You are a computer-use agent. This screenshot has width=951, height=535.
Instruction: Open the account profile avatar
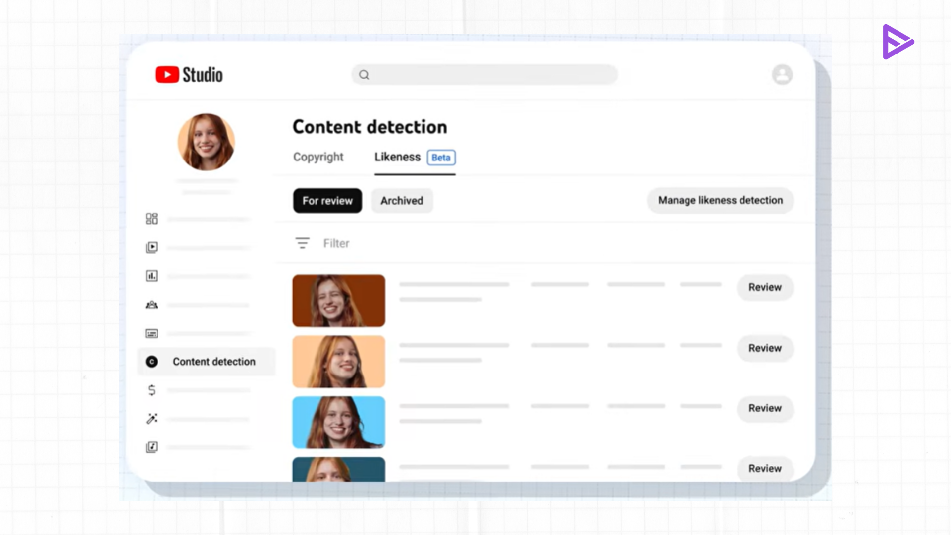(x=782, y=74)
